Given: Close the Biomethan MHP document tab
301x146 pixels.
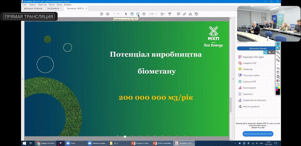Looking at the screenshot, I should [86, 8].
